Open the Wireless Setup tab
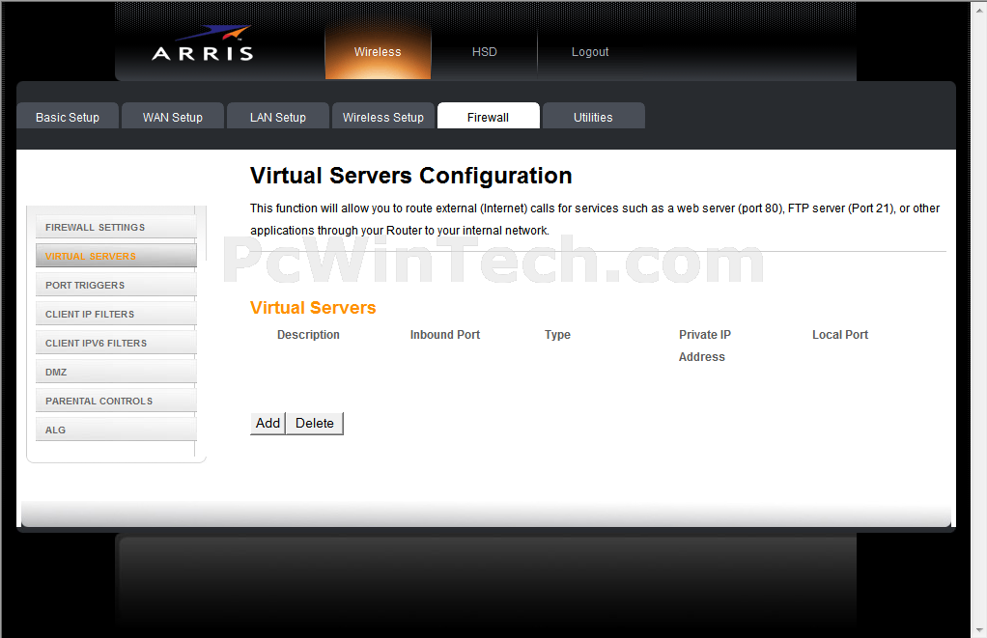 pyautogui.click(x=382, y=117)
